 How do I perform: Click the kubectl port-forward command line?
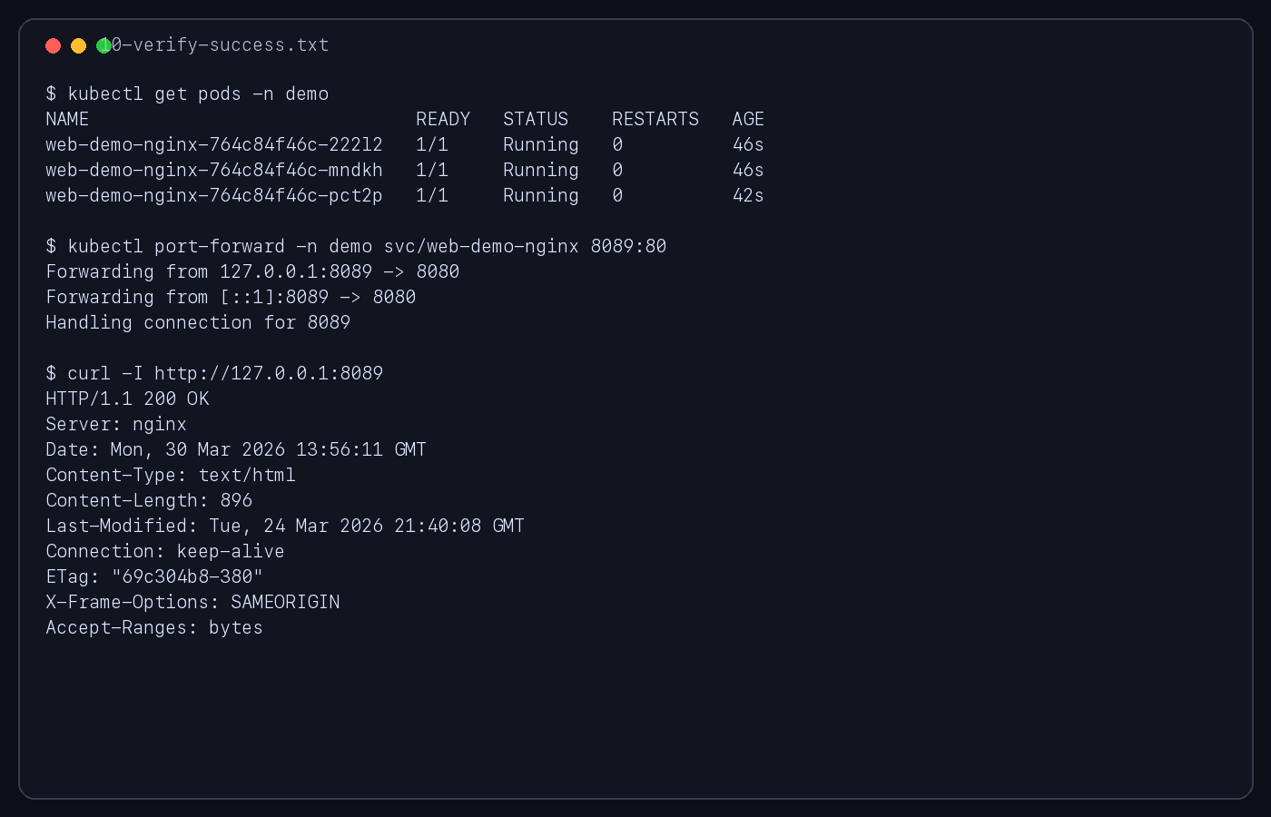356,247
